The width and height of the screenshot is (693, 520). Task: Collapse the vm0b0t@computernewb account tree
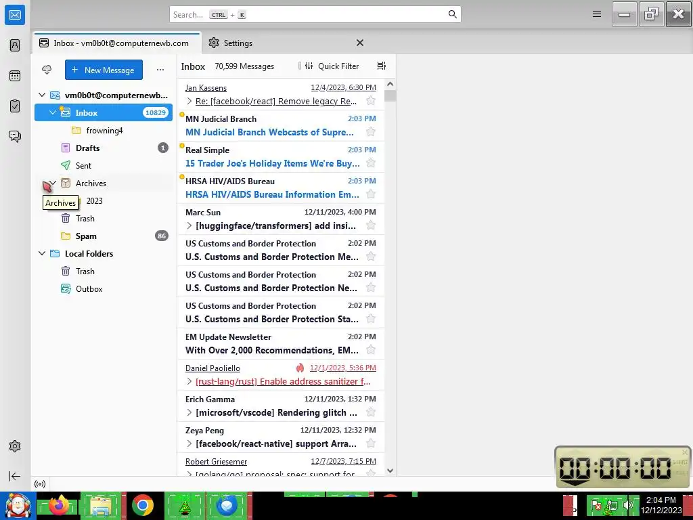[42, 95]
